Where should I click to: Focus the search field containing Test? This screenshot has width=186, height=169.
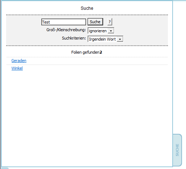(64, 22)
